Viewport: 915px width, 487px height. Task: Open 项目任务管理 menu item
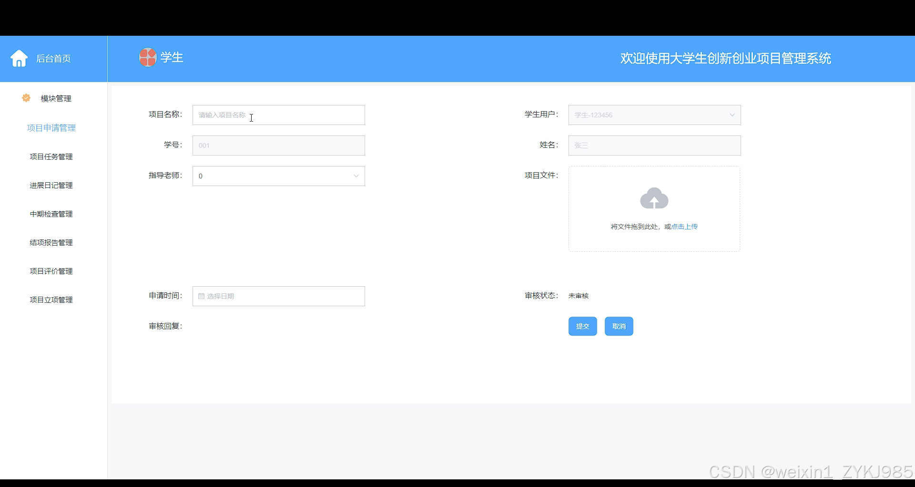tap(51, 156)
